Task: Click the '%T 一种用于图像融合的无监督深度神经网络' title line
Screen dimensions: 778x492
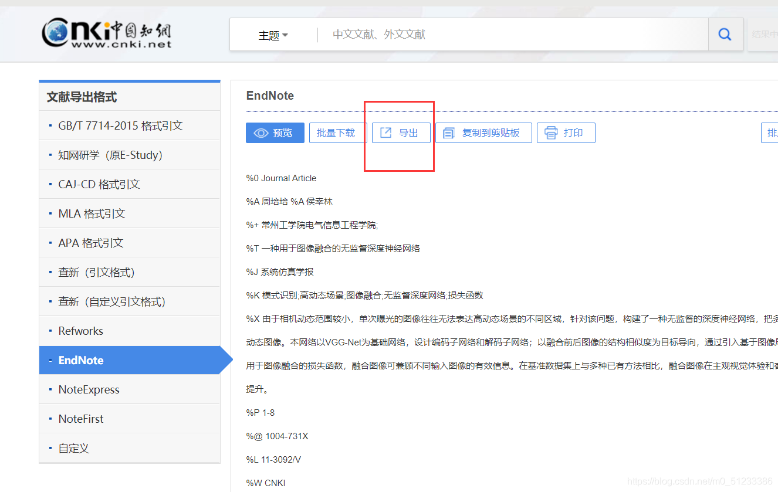Action: click(x=333, y=249)
